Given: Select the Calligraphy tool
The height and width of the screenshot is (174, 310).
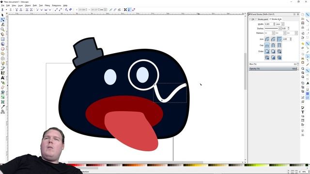Looking at the screenshot, I should pyautogui.click(x=2, y=73).
